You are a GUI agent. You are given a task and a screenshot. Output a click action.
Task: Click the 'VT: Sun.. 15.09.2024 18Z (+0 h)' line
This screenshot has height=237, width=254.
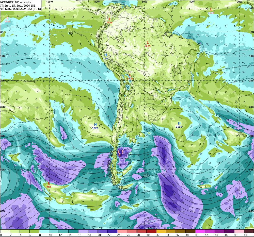point(20,9)
